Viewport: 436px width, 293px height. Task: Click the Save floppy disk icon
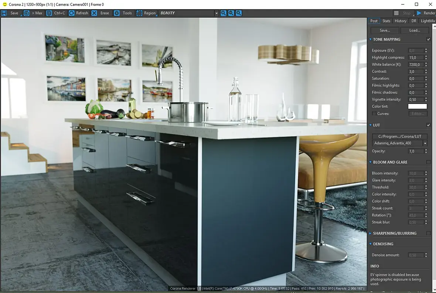[4, 13]
